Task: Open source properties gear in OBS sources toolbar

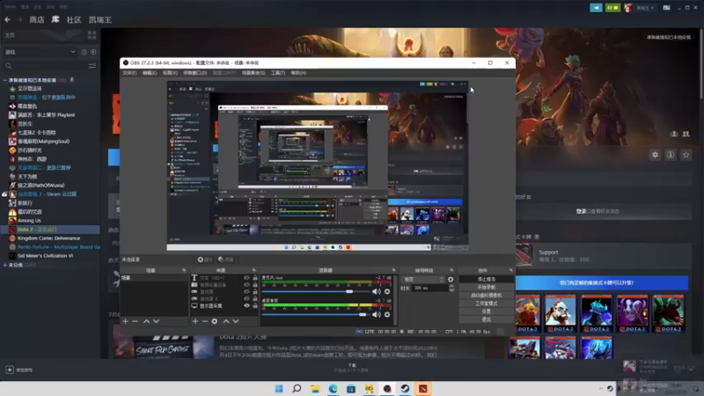Action: click(215, 321)
